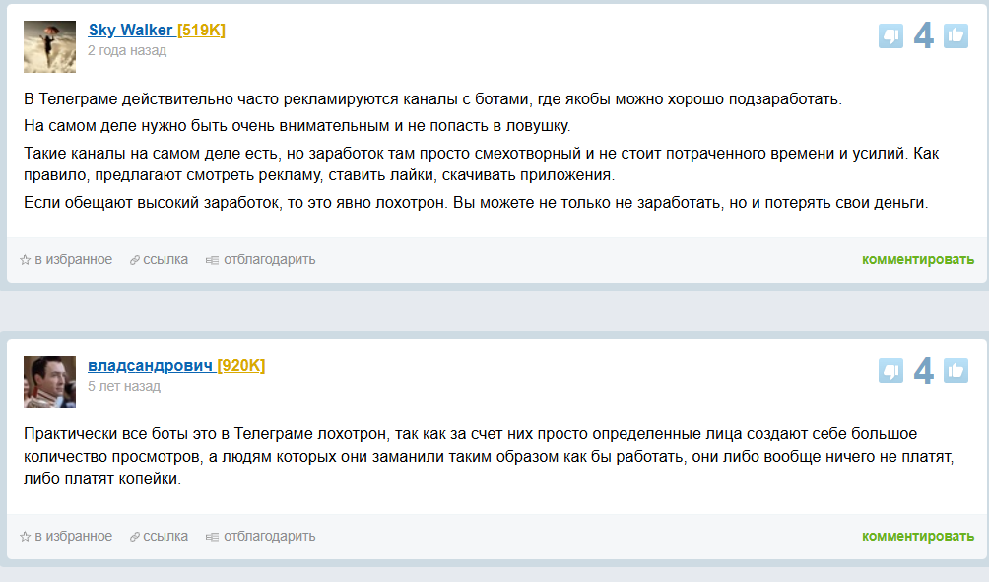Click 'отблагодарить' under Sky Walker's answer

point(269,260)
